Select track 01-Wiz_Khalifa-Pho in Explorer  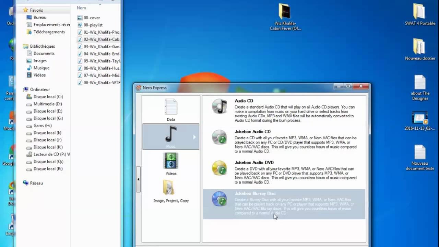click(98, 32)
